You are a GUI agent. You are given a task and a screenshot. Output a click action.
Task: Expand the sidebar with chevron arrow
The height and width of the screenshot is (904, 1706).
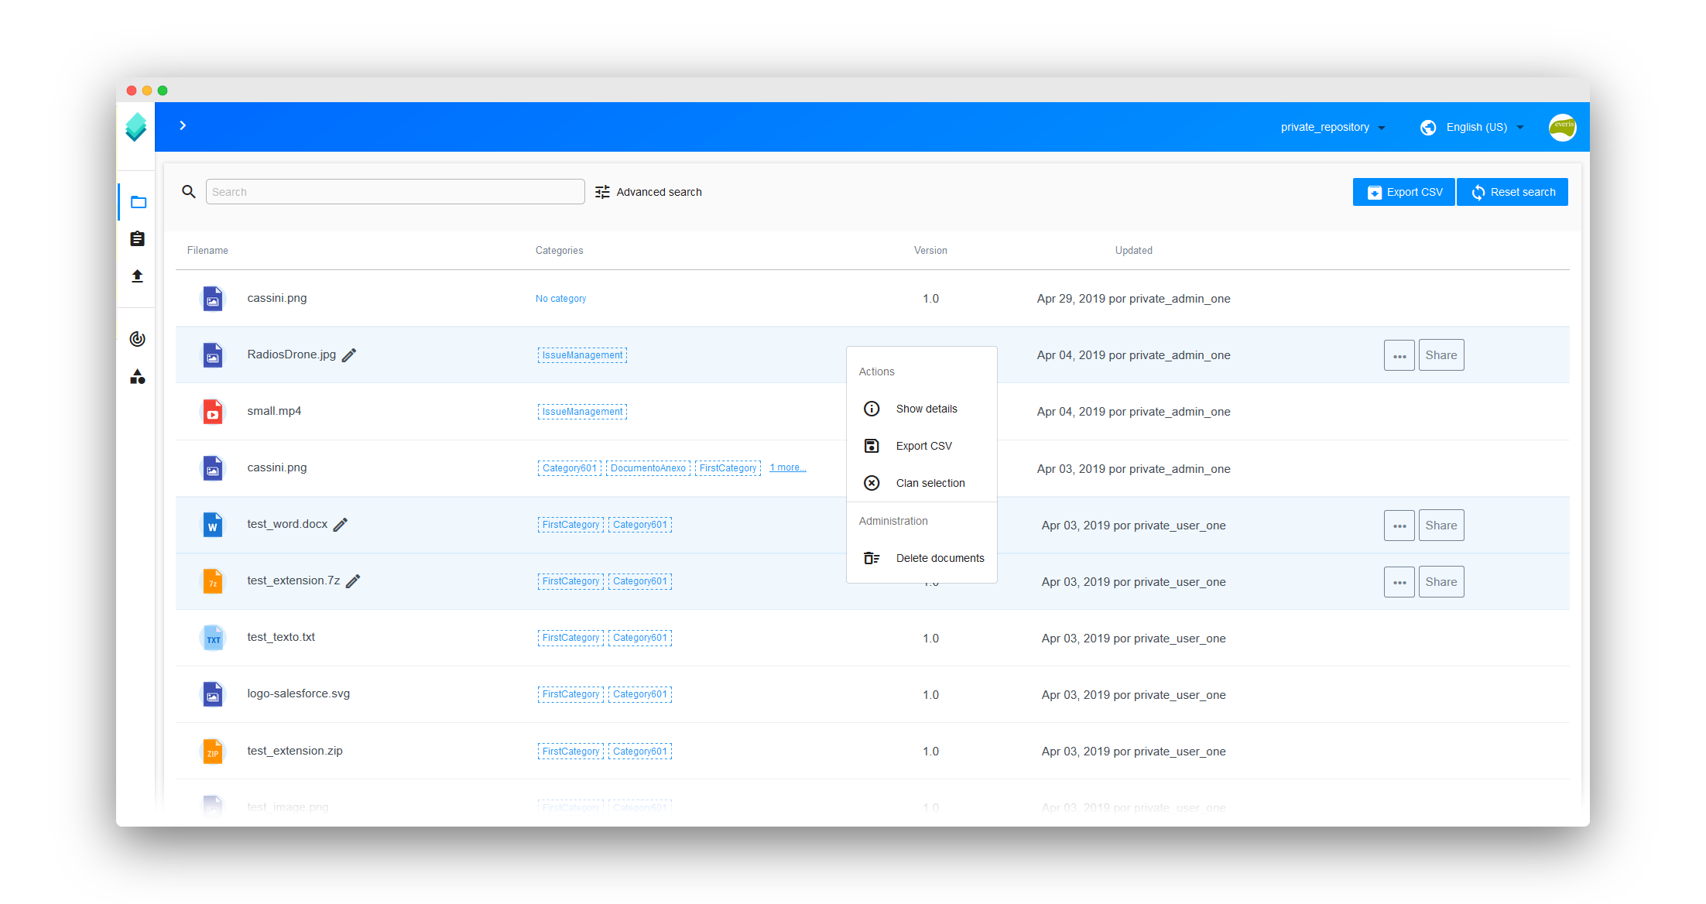click(183, 125)
